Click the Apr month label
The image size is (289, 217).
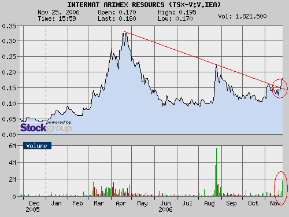(121, 203)
